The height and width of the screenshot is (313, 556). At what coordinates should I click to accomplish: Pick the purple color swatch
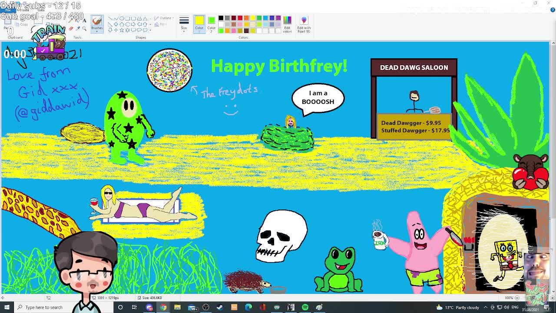(x=278, y=18)
